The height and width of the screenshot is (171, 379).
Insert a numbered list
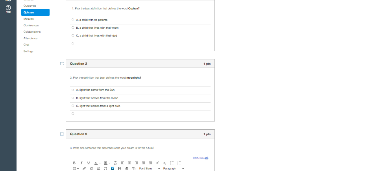click(179, 163)
